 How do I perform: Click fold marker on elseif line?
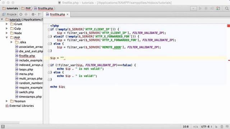49,37
